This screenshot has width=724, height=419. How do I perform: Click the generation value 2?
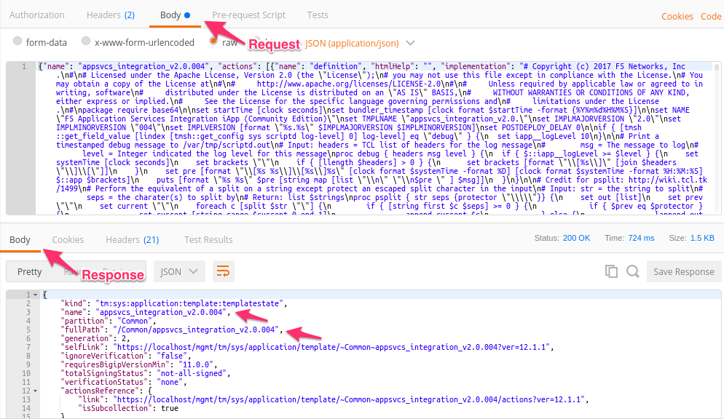tap(124, 338)
